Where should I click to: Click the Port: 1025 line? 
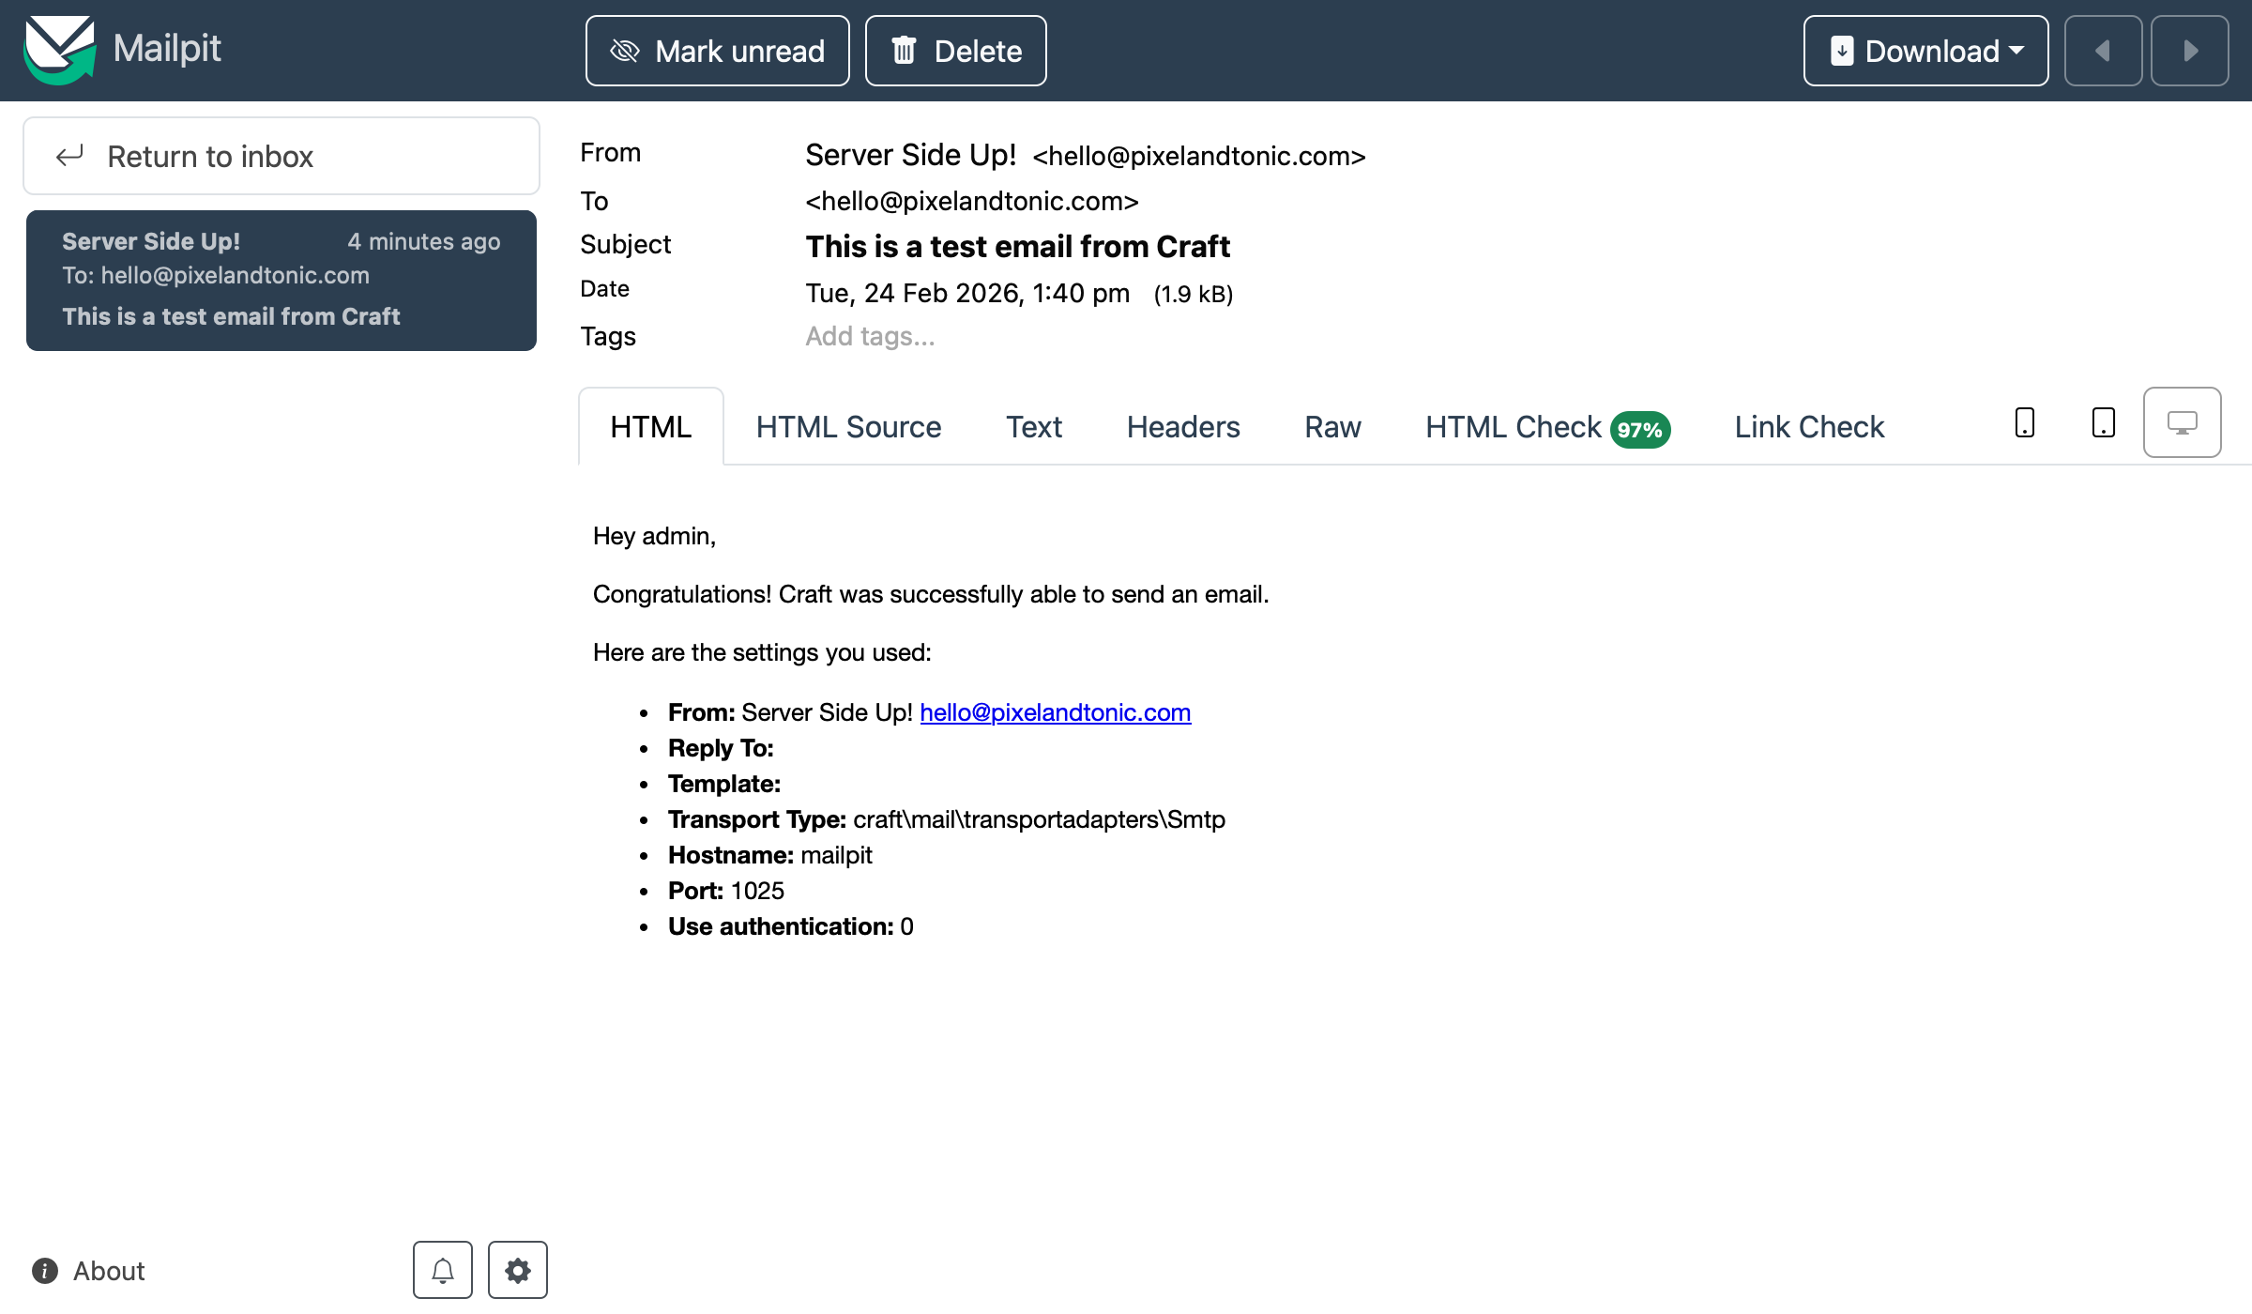[x=725, y=891]
